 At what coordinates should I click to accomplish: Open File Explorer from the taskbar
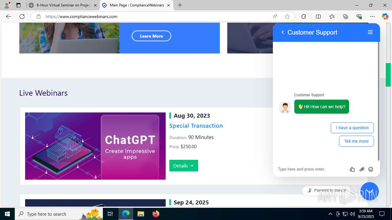[141, 214]
